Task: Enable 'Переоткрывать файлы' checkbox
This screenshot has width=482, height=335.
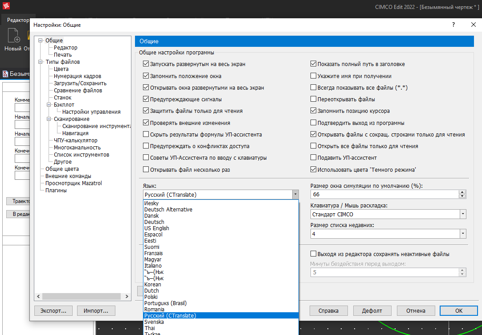Action: tap(313, 99)
